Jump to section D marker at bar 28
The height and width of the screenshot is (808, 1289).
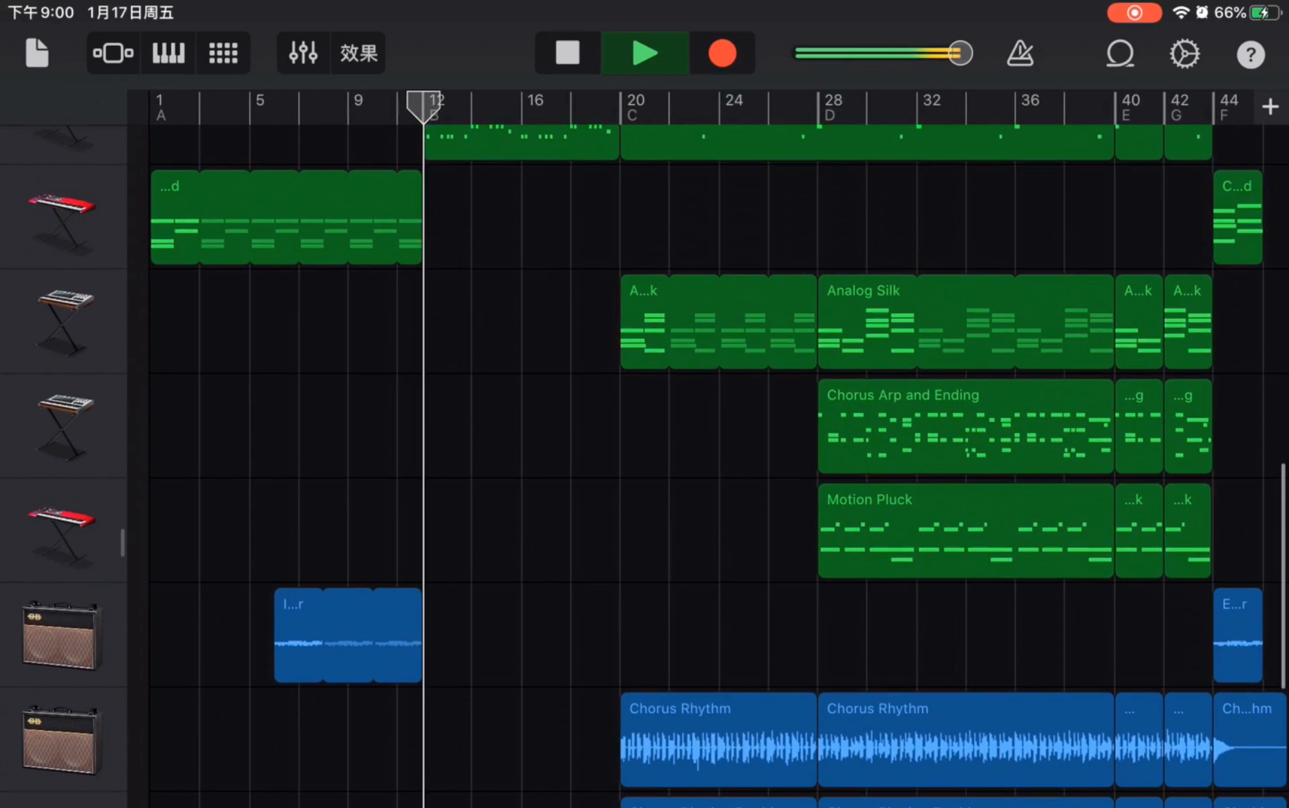(x=832, y=107)
